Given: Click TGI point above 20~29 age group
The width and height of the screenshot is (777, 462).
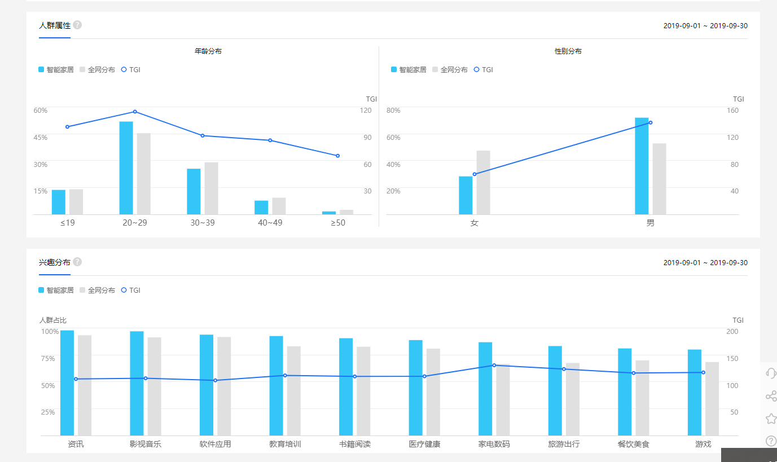Looking at the screenshot, I should click(x=135, y=112).
